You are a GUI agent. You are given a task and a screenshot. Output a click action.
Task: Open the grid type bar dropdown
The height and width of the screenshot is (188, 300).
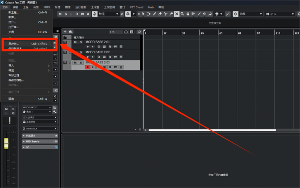click(280, 14)
